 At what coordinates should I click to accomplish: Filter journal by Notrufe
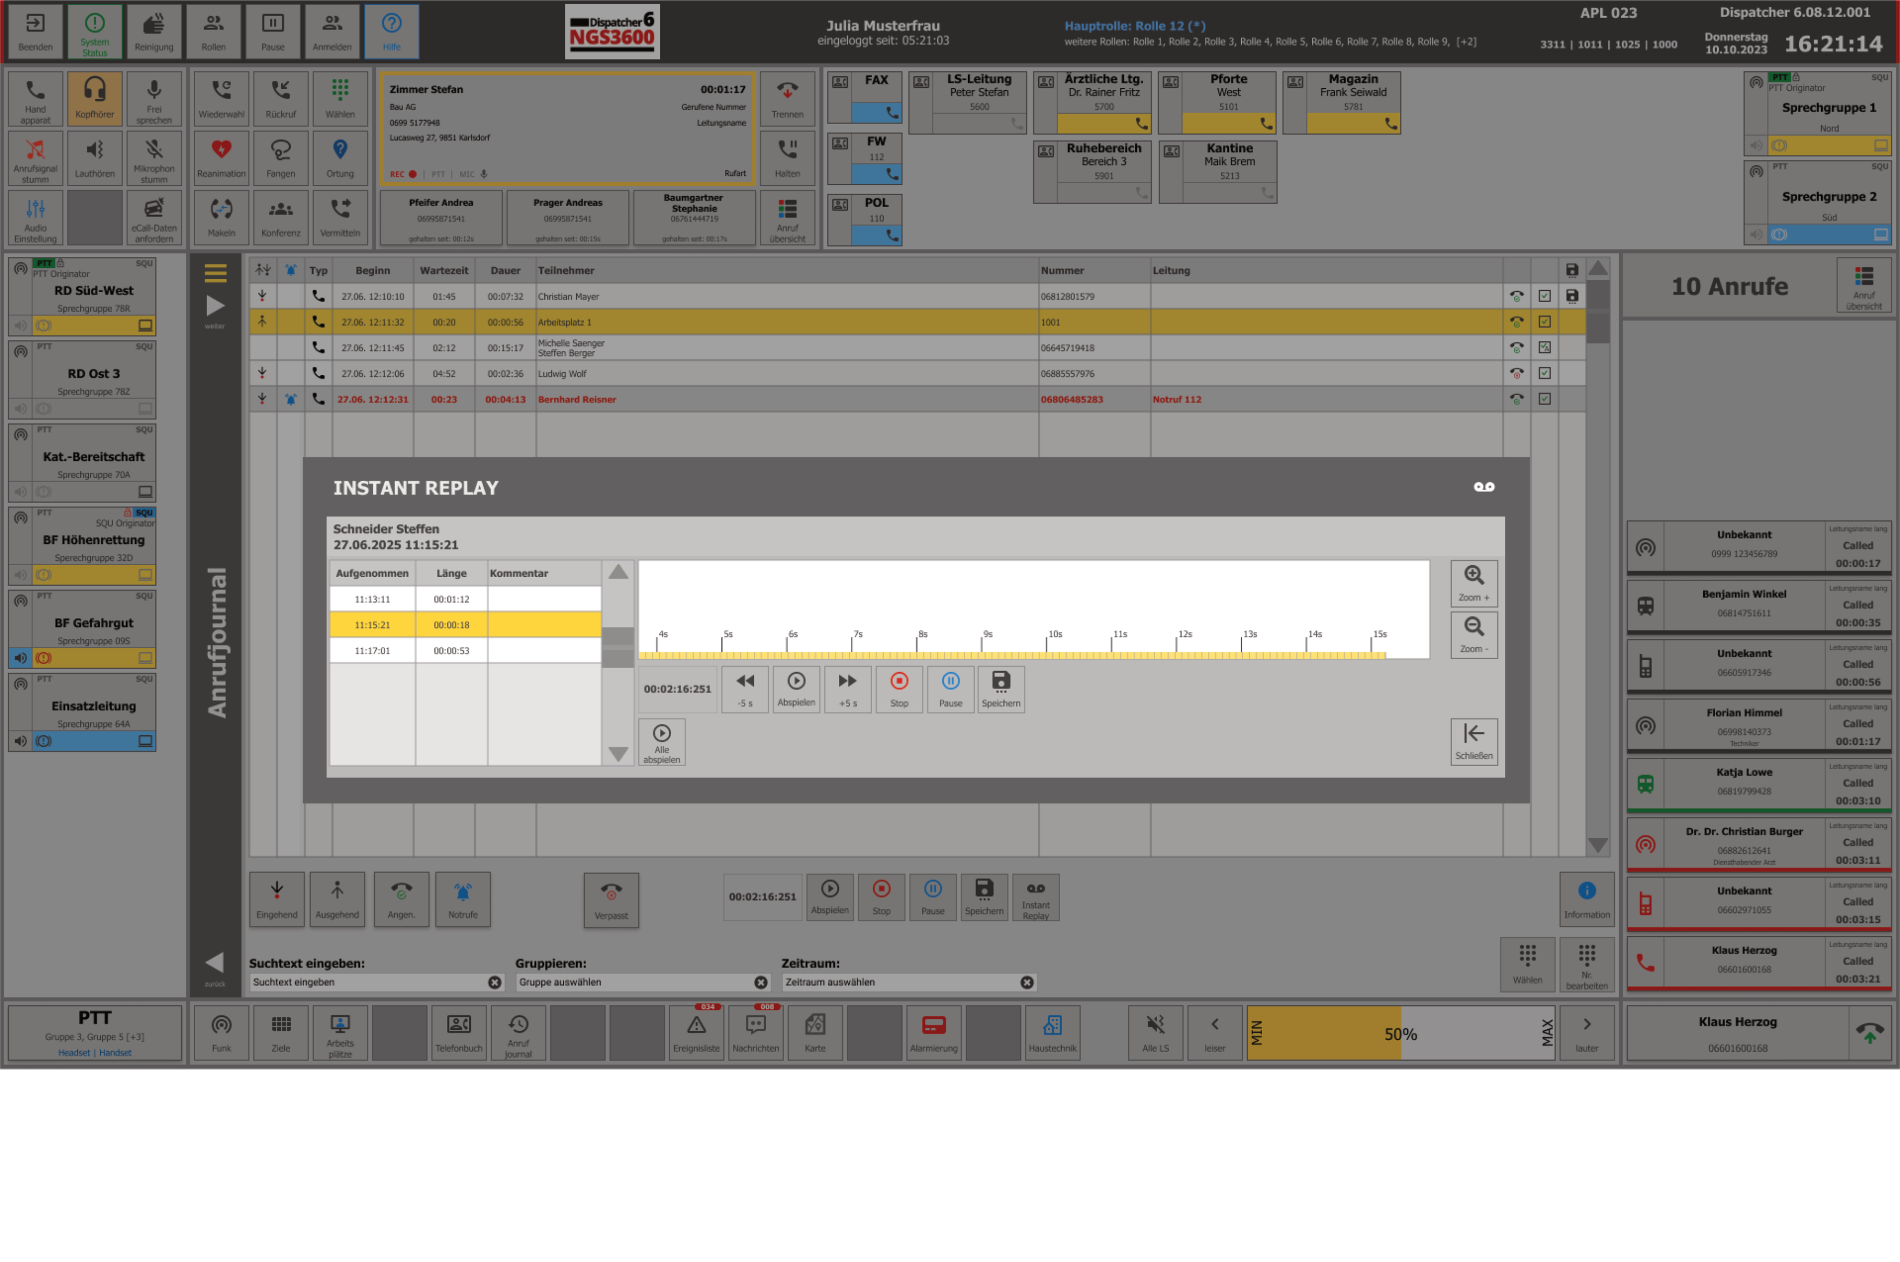click(x=463, y=899)
